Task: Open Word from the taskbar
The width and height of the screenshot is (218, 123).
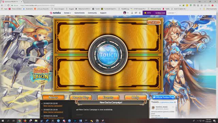Action: click(80, 121)
